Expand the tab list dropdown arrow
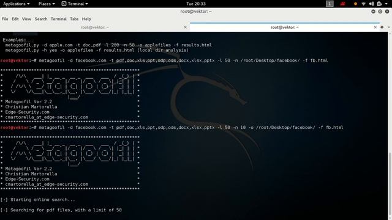Screen dimensions: 392x220 pos(389,27)
